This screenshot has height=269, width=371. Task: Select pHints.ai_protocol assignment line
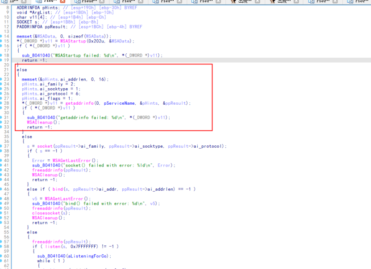tap(51, 94)
